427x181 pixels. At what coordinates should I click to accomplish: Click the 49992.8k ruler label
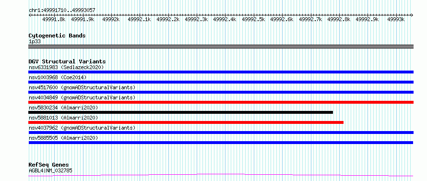(x=339, y=19)
